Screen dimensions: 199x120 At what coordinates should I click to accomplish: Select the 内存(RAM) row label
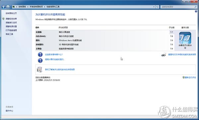click(41, 36)
